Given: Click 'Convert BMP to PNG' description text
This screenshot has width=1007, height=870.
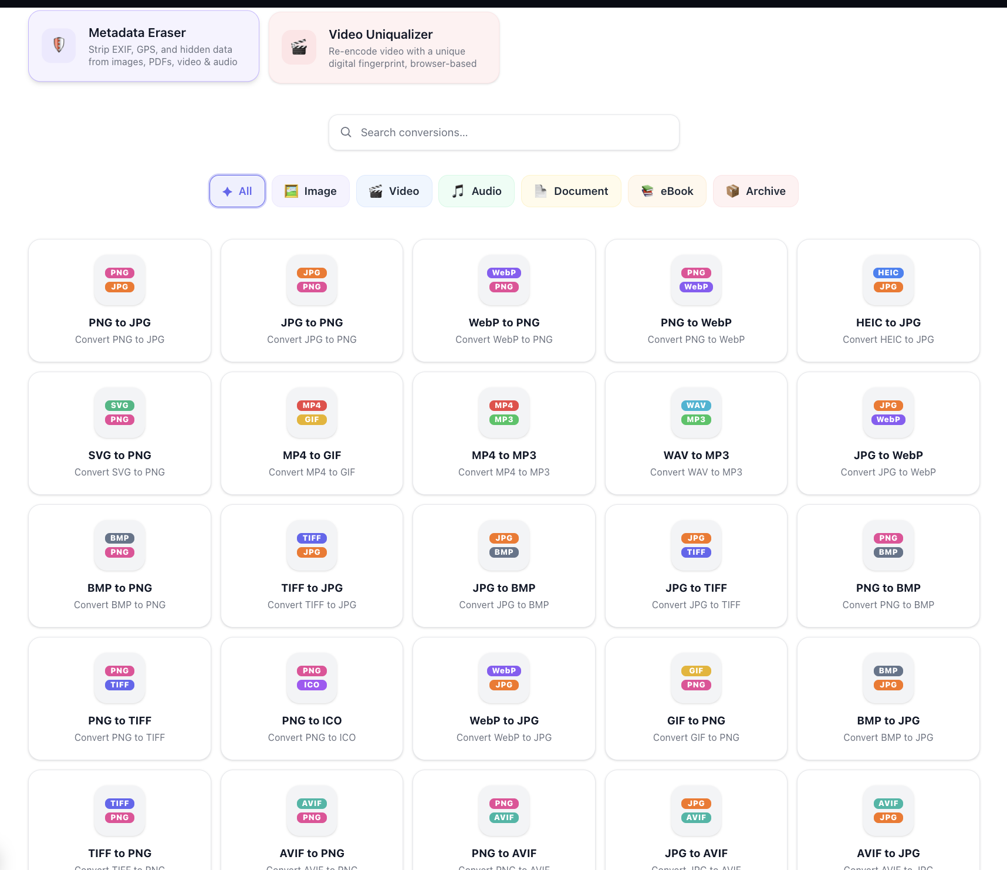Looking at the screenshot, I should (120, 605).
